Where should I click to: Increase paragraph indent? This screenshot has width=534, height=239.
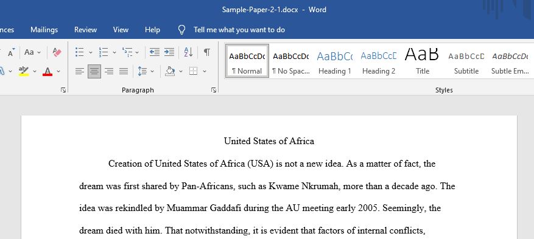point(169,52)
